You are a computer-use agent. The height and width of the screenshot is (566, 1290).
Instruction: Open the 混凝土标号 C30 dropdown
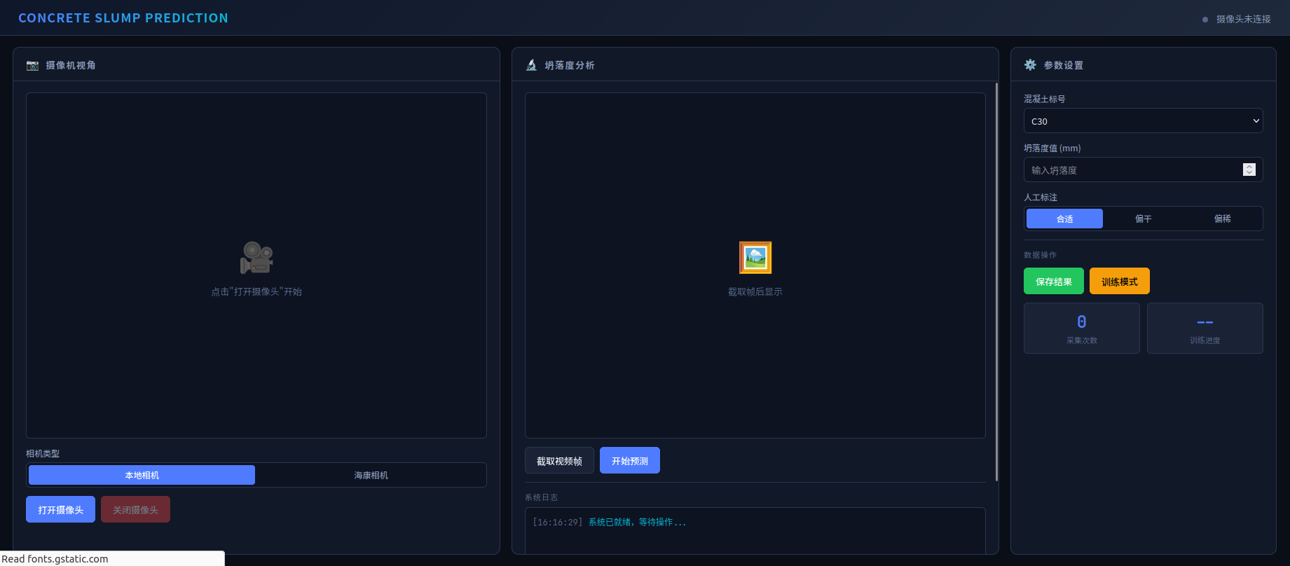coord(1144,120)
